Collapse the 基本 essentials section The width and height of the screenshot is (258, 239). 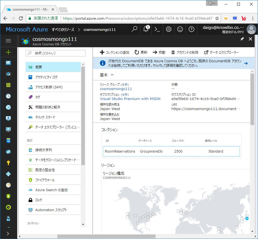tap(112, 75)
